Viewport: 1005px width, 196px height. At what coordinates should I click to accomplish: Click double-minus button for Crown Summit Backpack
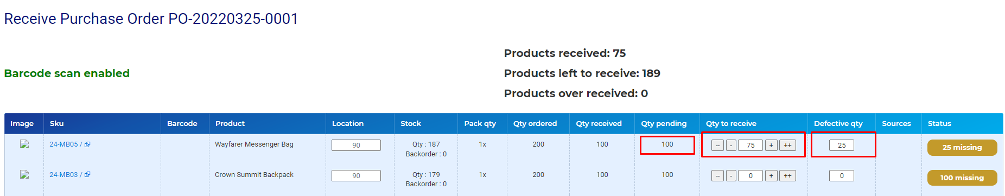(x=717, y=176)
